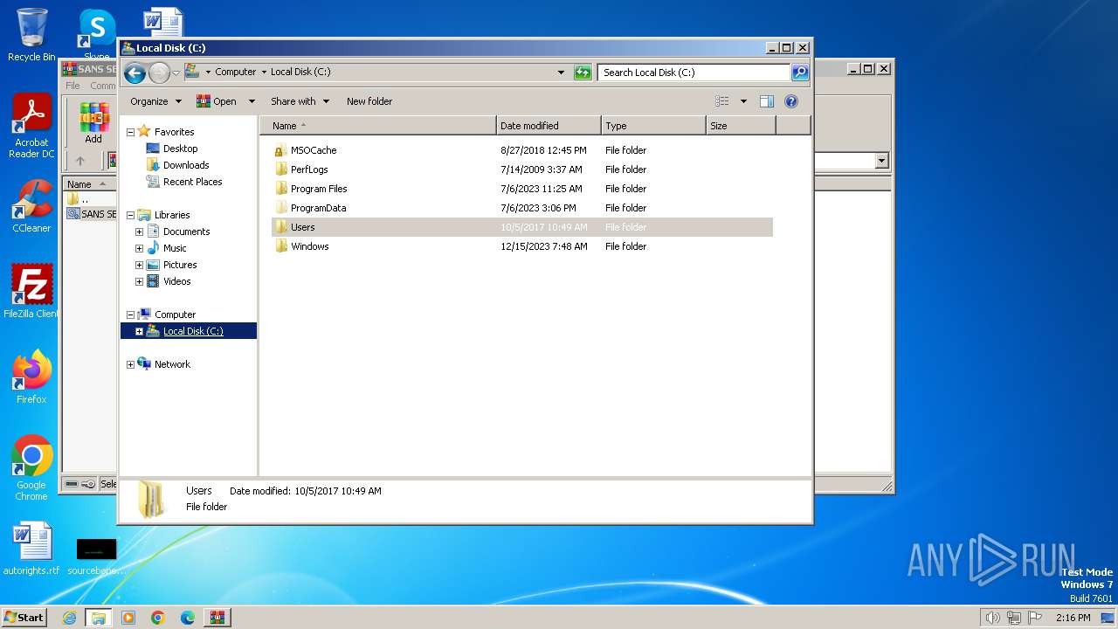Refresh the Local Disk (C:) view

click(x=583, y=73)
